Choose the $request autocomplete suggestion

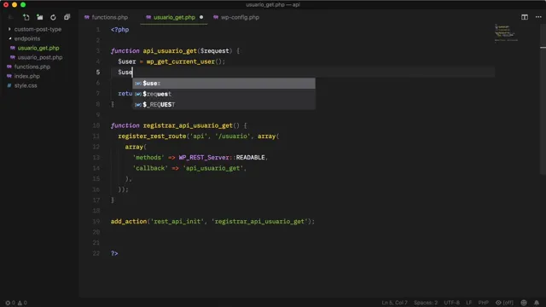(224, 94)
